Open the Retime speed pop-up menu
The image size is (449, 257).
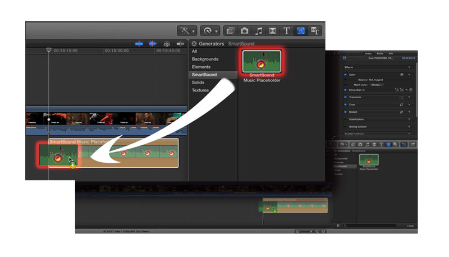(x=210, y=31)
